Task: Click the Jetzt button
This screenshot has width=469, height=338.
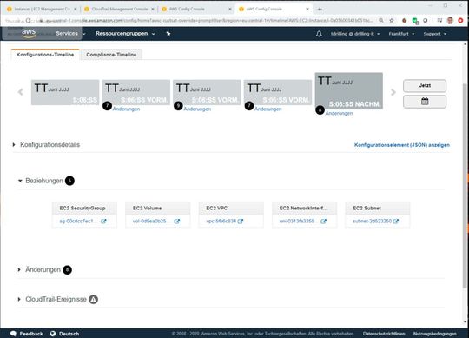Action: pos(425,85)
